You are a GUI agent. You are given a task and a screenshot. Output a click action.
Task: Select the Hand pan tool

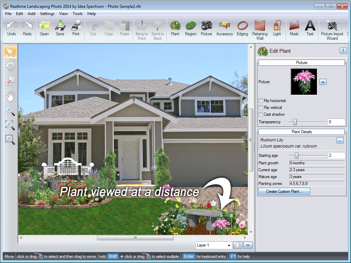coord(10,96)
